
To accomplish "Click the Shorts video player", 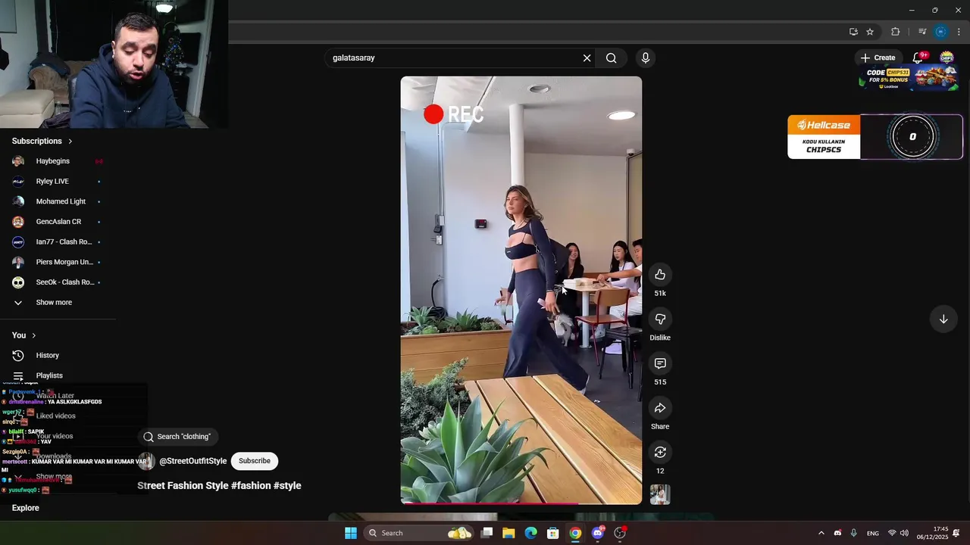I will [x=521, y=290].
